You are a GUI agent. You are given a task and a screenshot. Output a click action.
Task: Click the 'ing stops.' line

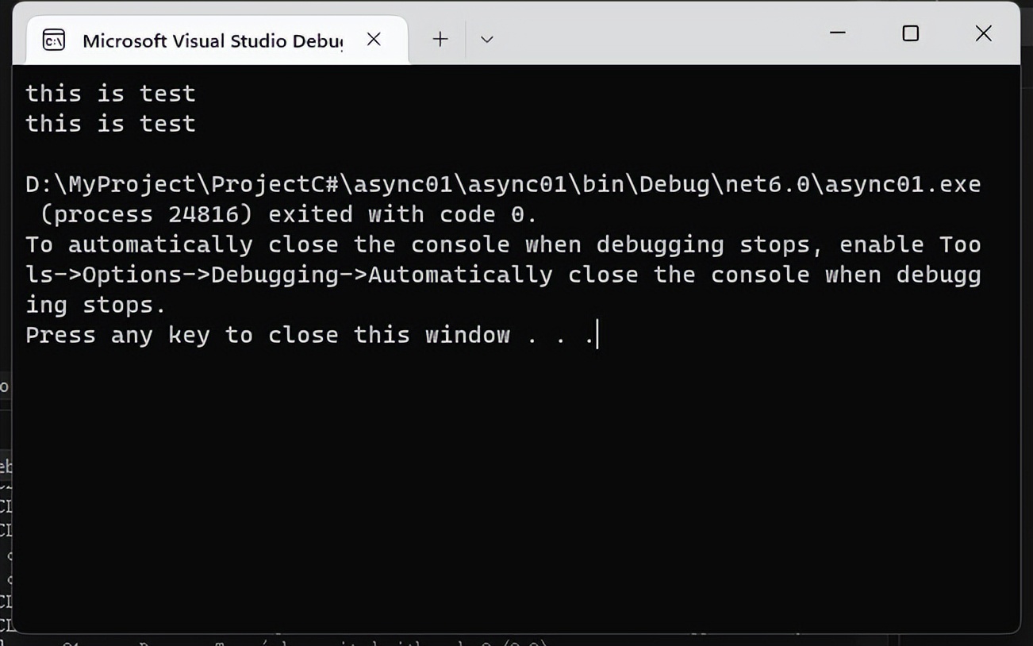pos(96,305)
